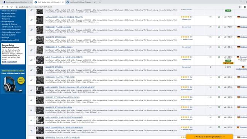Click compare arrow icon for MSI B550M Pro row
The width and height of the screenshot is (247, 139).
click(32, 30)
